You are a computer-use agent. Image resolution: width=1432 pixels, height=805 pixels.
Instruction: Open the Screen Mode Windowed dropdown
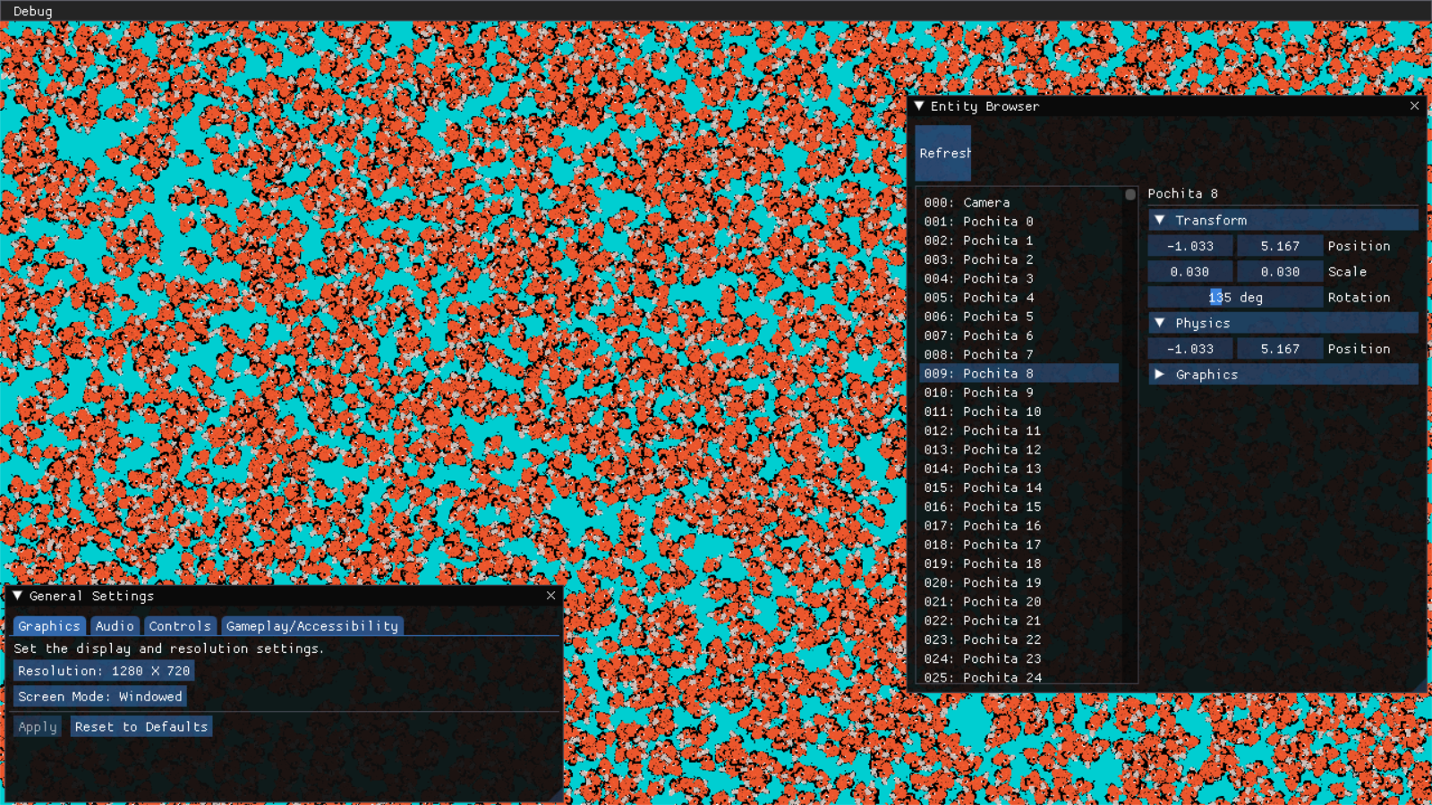click(x=100, y=697)
